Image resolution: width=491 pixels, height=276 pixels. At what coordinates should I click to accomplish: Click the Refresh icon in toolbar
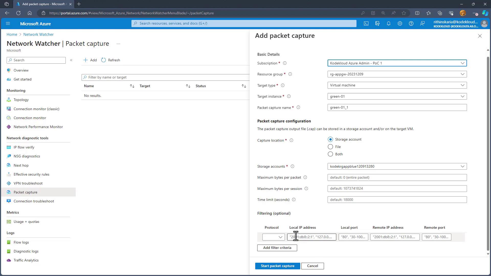tap(104, 60)
